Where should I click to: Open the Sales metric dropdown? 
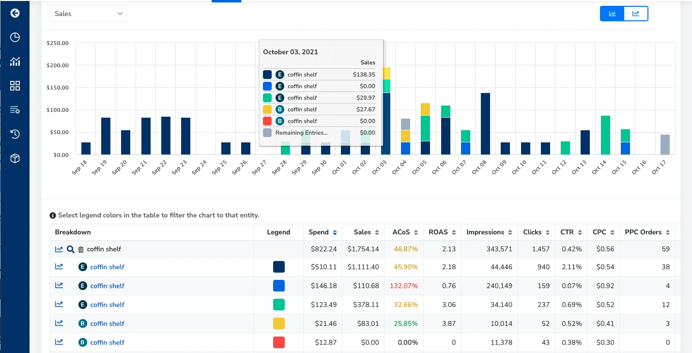(x=88, y=14)
